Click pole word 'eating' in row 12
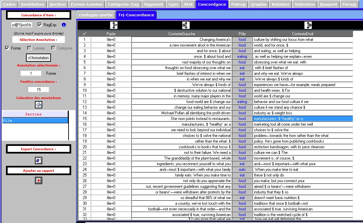Screen dimensions: 363x223 point(242,102)
